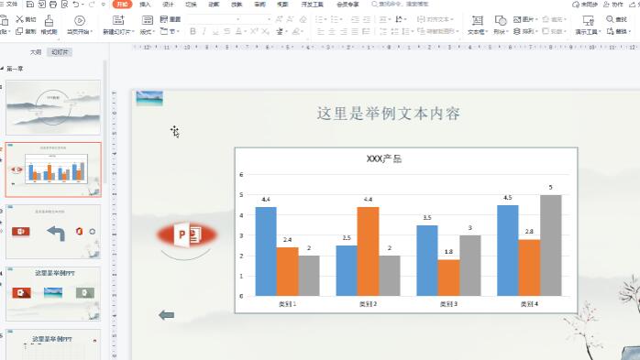Select the fourth slide thumbnail
This screenshot has height=360, width=640.
coord(53,294)
